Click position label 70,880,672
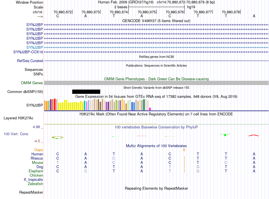The image size is (269, 199). (x=63, y=12)
